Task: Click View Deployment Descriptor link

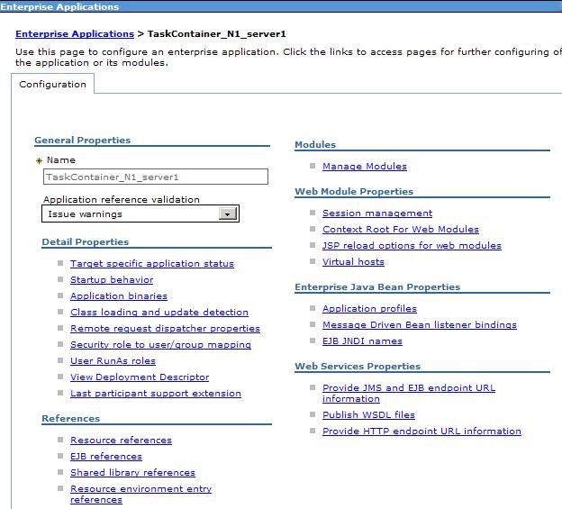Action: [140, 377]
